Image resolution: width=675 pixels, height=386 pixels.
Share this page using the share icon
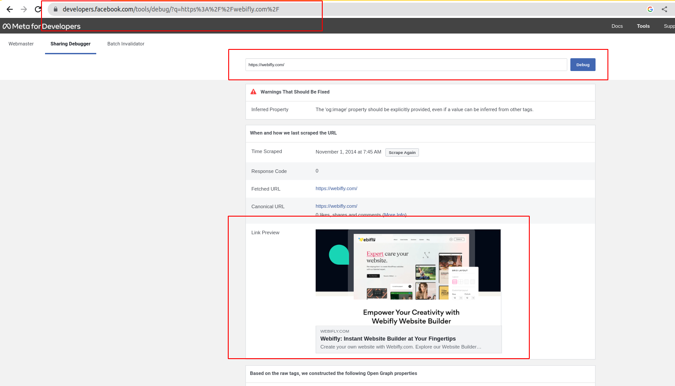(x=664, y=9)
